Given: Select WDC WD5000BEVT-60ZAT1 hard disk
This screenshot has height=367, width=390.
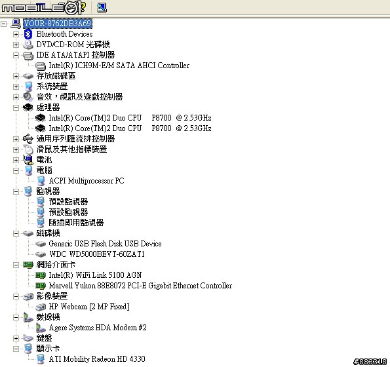Looking at the screenshot, I should (x=97, y=254).
